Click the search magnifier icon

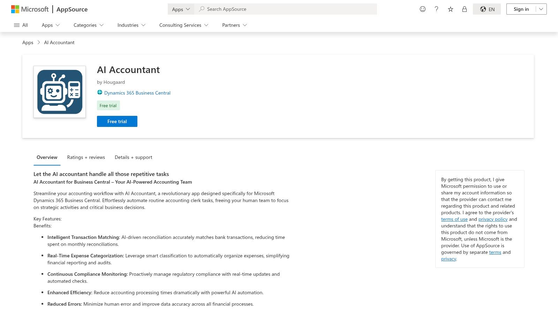(x=202, y=9)
